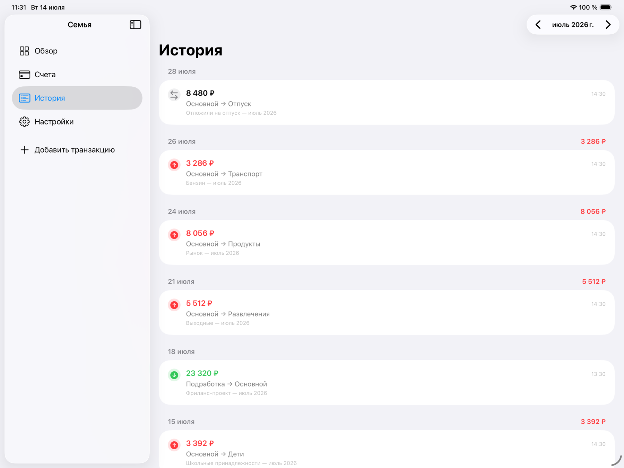Click the 8 056 ₽ daily total for 24 июля
624x468 pixels.
click(x=593, y=211)
